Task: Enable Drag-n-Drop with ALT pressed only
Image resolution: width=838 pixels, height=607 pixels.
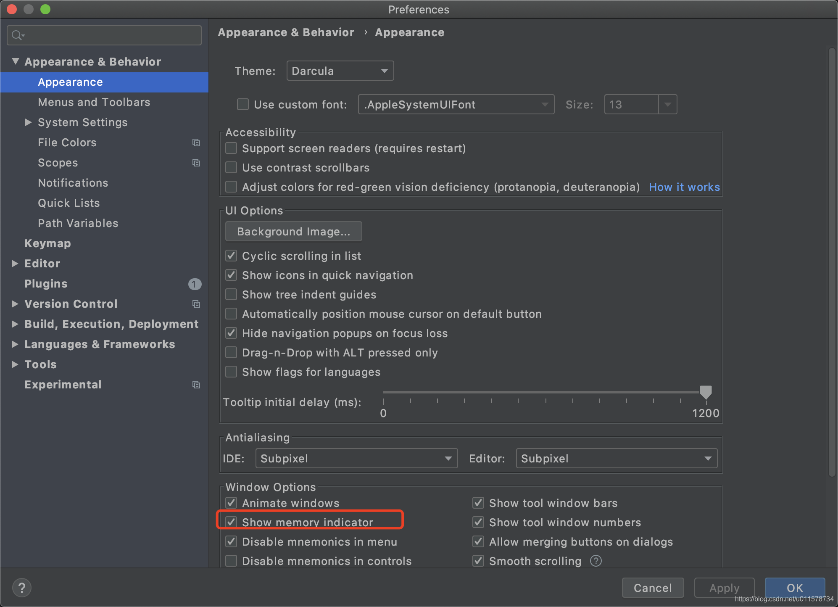Action: 231,352
